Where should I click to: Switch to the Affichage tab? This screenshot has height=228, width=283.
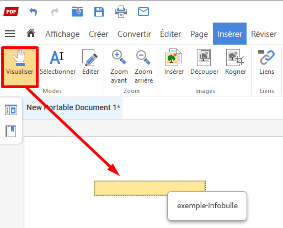coord(62,34)
